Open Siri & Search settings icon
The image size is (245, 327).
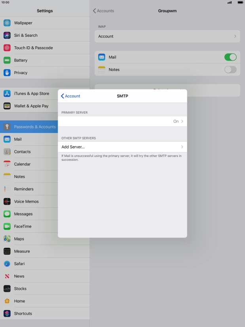point(7,35)
